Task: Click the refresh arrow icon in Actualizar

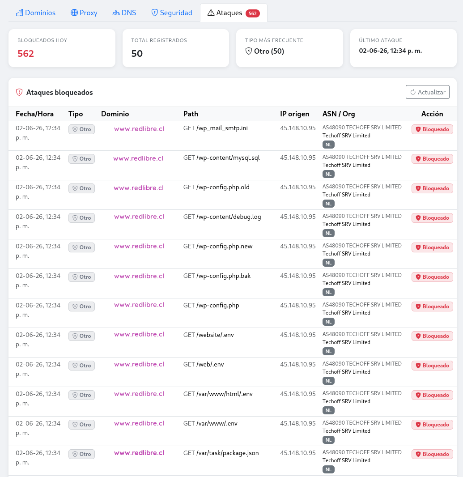Action: 413,92
